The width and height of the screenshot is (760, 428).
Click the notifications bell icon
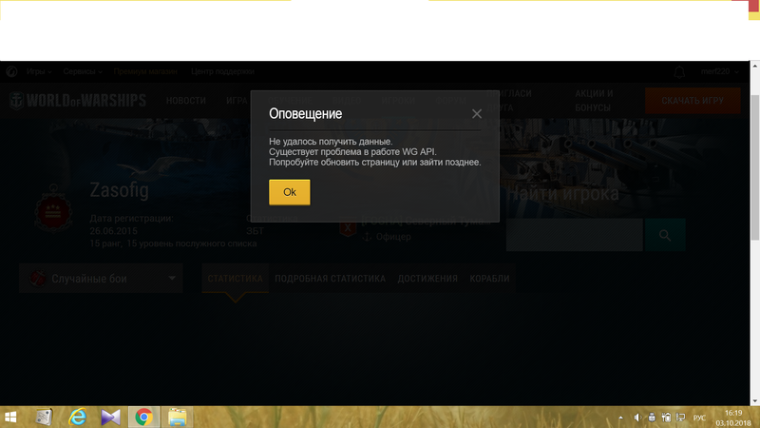679,72
